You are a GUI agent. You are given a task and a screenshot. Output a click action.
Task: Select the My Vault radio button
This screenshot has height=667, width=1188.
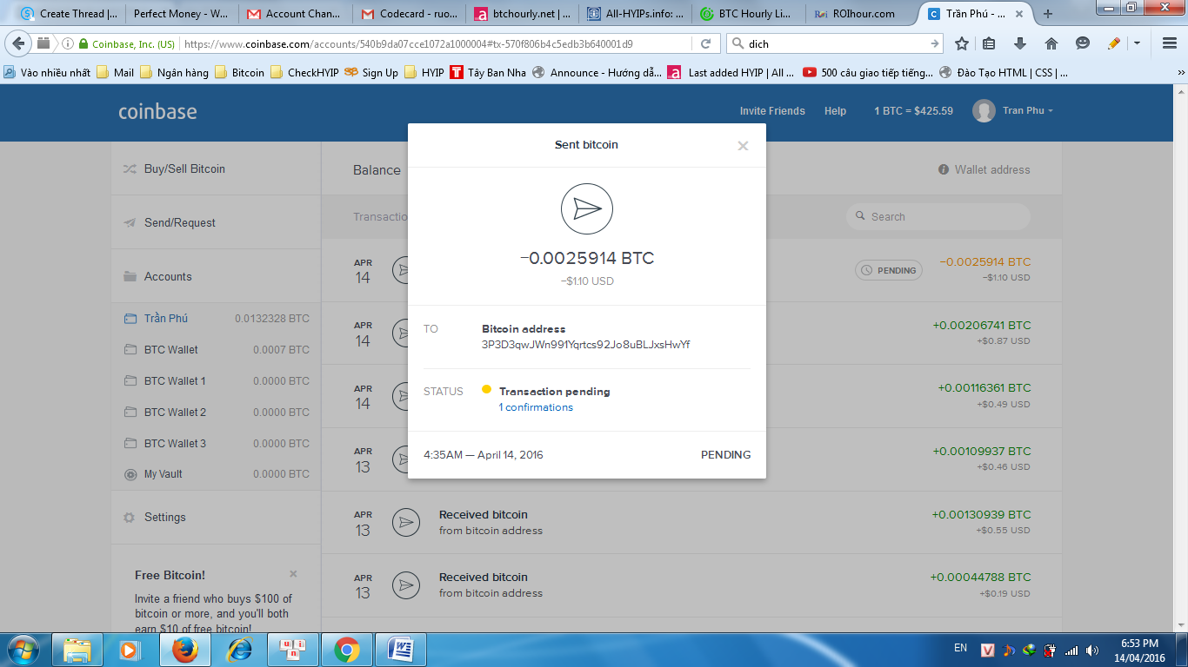[129, 474]
